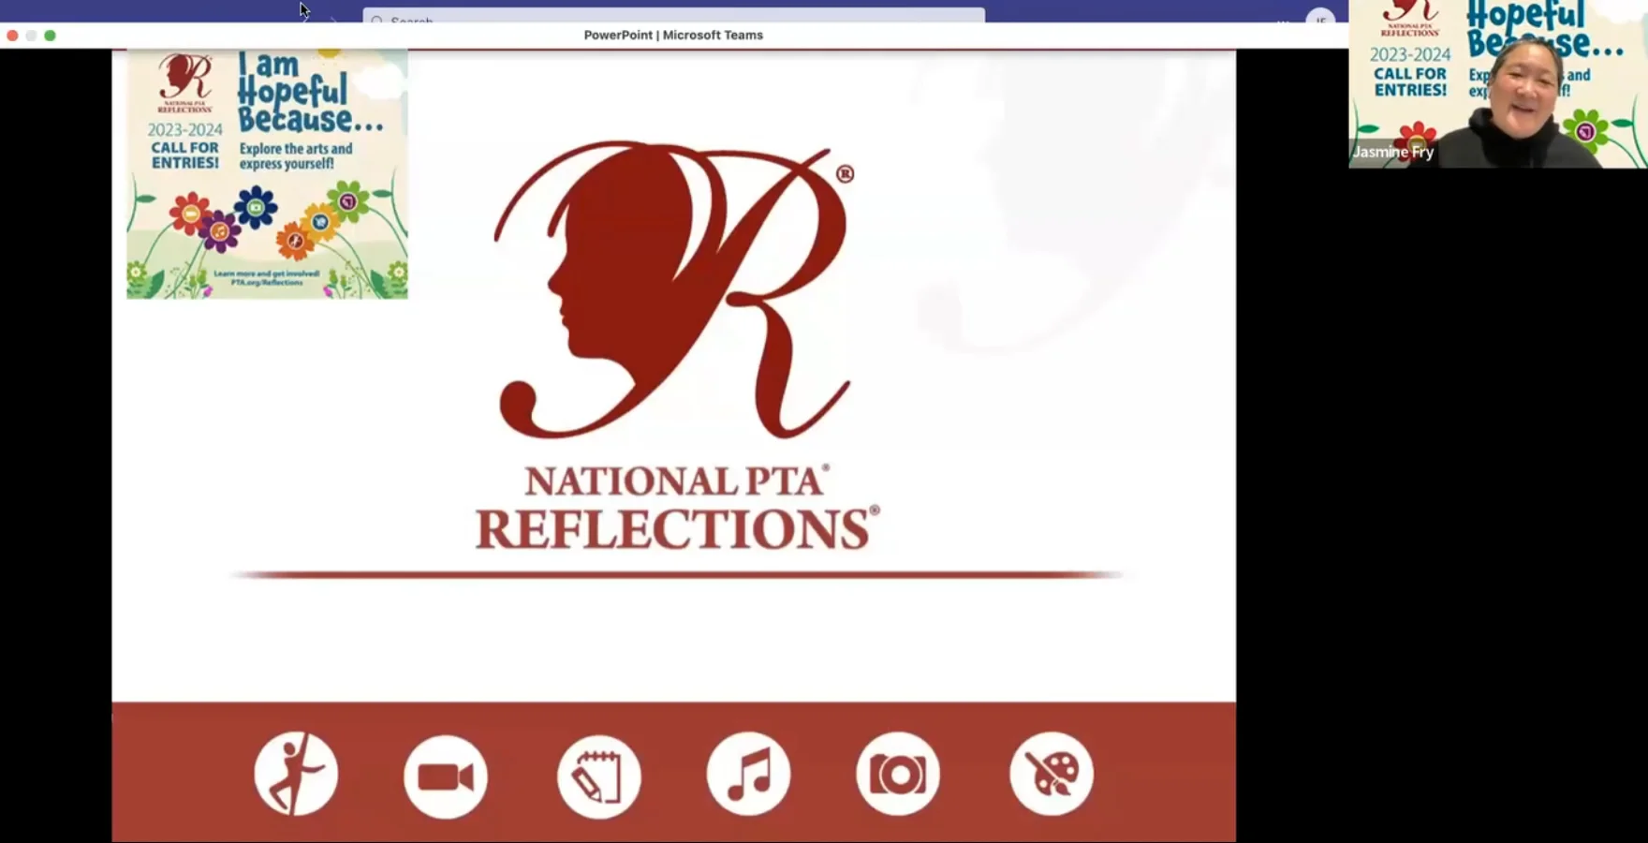Click the paint palette visual arts icon
This screenshot has width=1648, height=843.
[x=1051, y=775]
